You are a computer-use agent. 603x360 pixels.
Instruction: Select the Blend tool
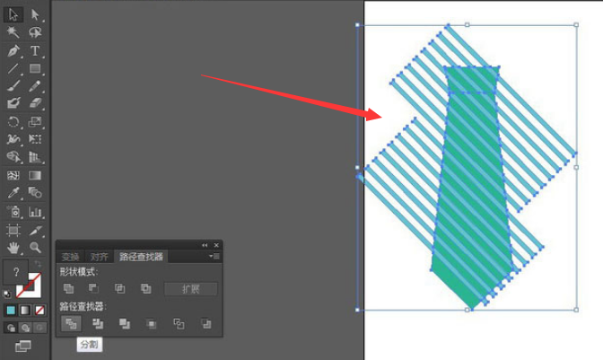pyautogui.click(x=35, y=193)
